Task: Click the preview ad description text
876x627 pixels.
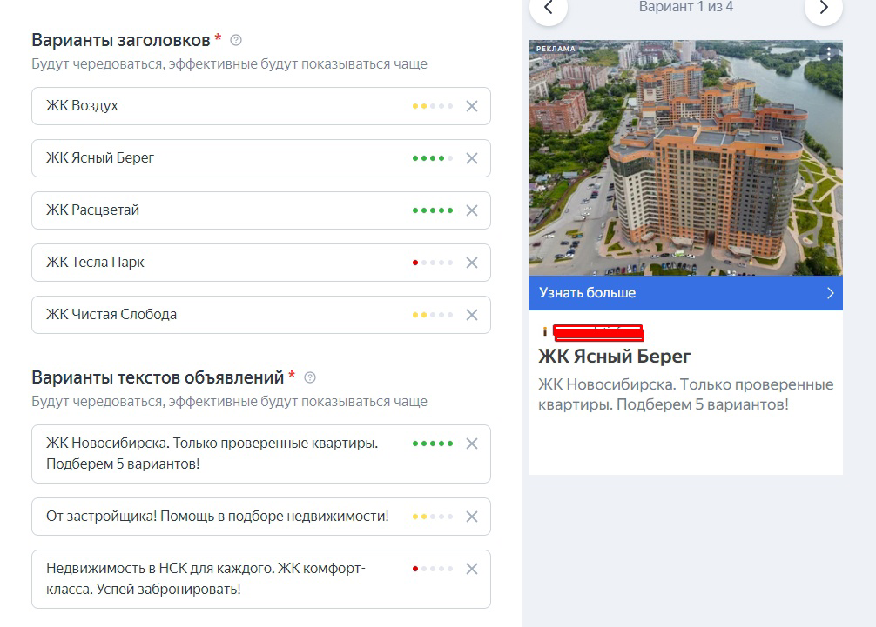Action: tap(686, 395)
